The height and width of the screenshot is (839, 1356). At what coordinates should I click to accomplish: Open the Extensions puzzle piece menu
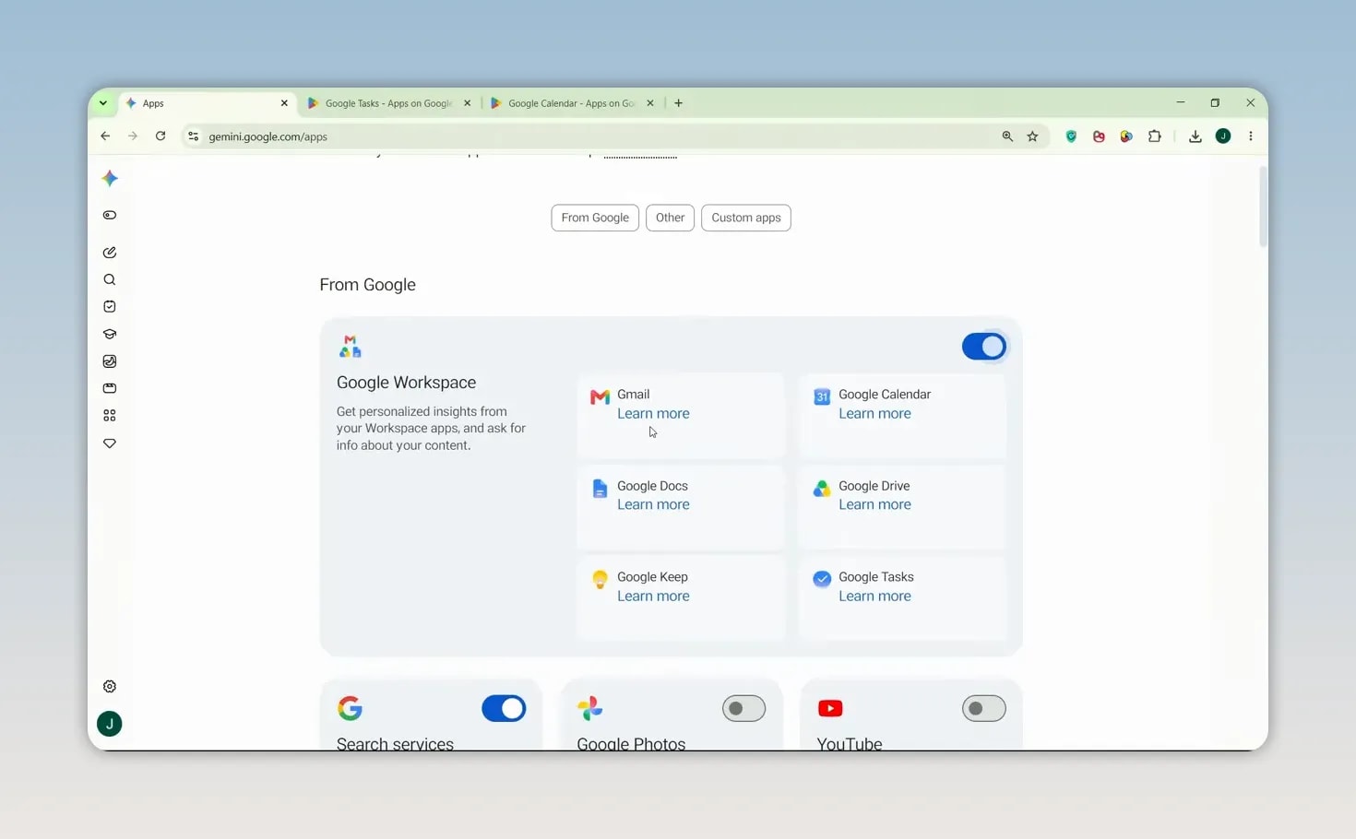tap(1155, 136)
